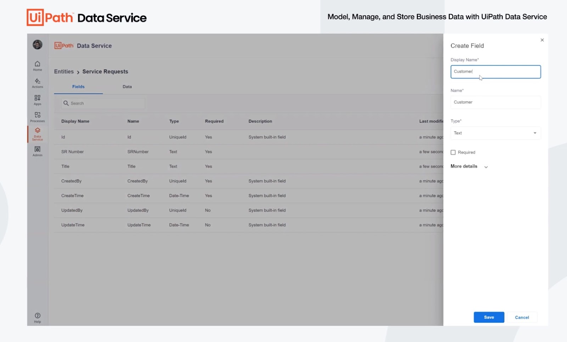Click the No value in UpdateTime row
567x342 pixels.
pyautogui.click(x=208, y=225)
